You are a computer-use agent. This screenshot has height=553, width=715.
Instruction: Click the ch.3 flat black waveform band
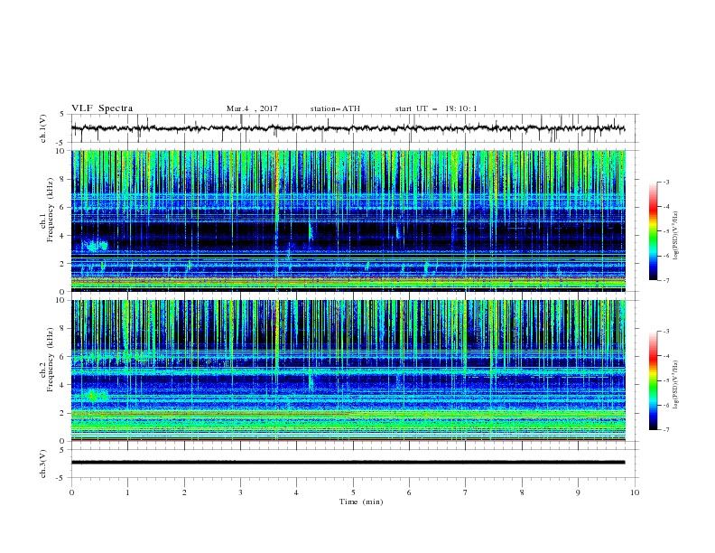[x=348, y=463]
